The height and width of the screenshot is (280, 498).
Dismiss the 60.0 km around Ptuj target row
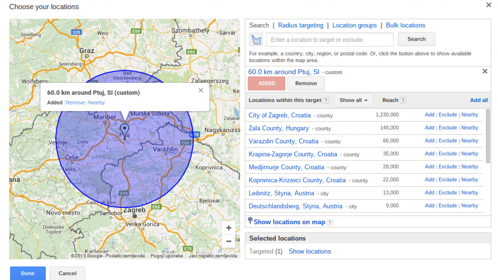(485, 71)
